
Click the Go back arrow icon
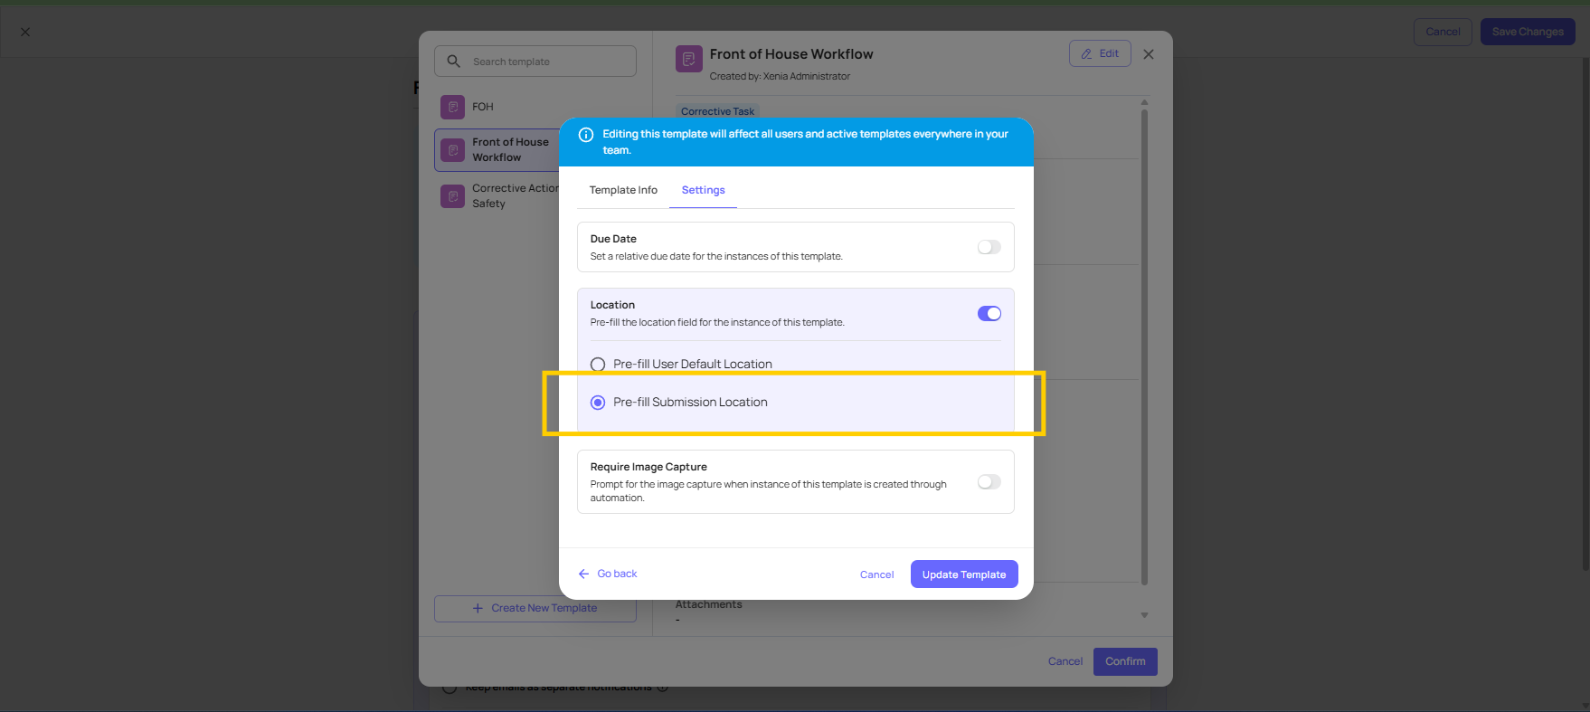click(x=583, y=574)
